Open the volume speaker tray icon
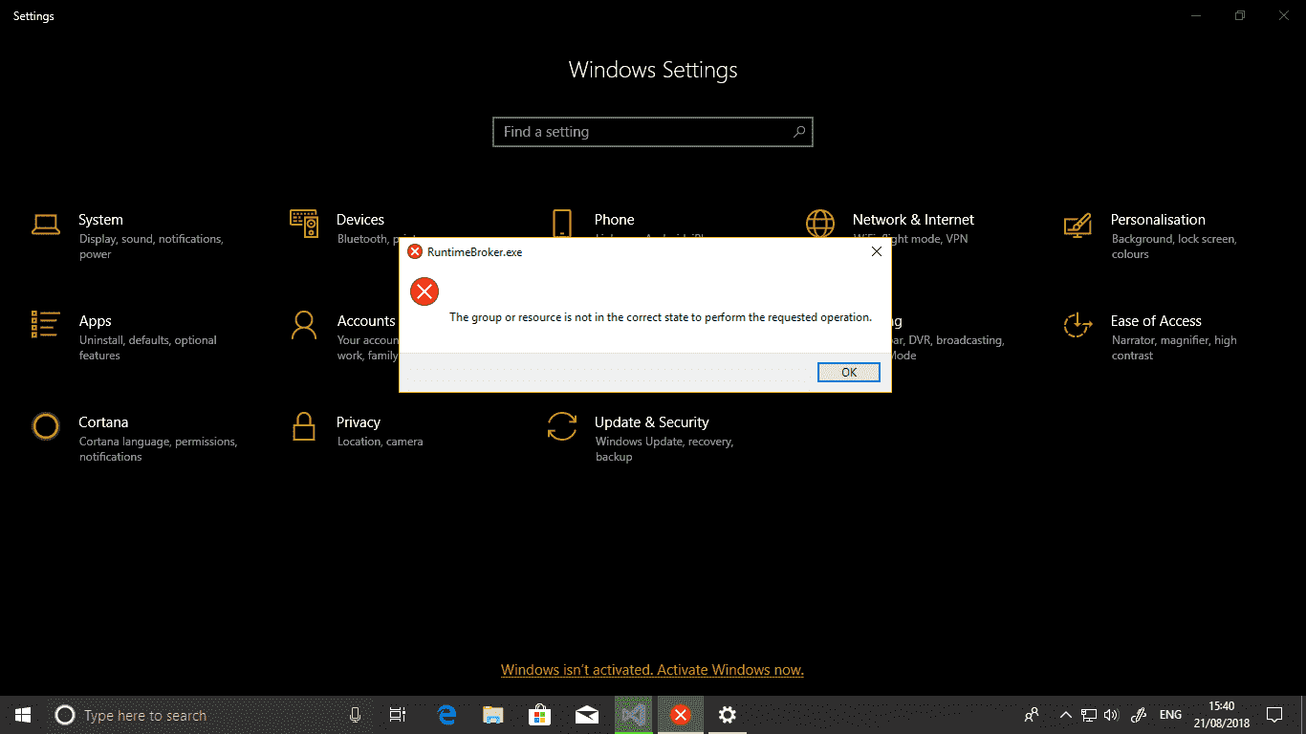 point(1111,715)
